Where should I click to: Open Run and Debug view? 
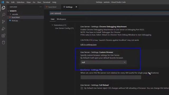(x=3, y=28)
